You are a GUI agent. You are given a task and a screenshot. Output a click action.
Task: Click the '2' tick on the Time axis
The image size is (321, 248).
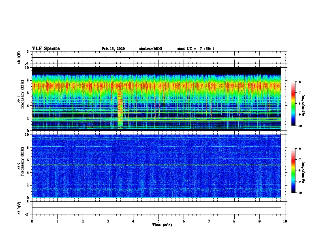pos(83,221)
